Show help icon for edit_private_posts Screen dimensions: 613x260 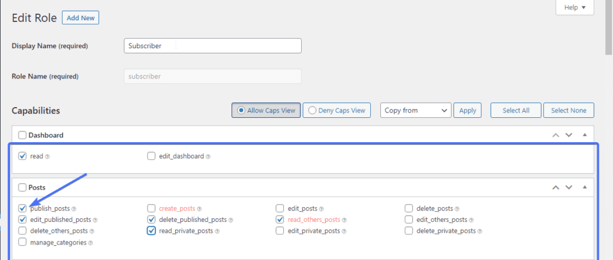click(x=344, y=231)
